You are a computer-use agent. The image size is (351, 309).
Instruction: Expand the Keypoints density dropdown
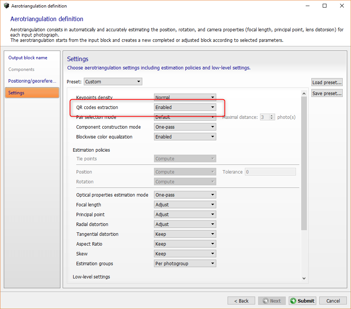pos(185,97)
